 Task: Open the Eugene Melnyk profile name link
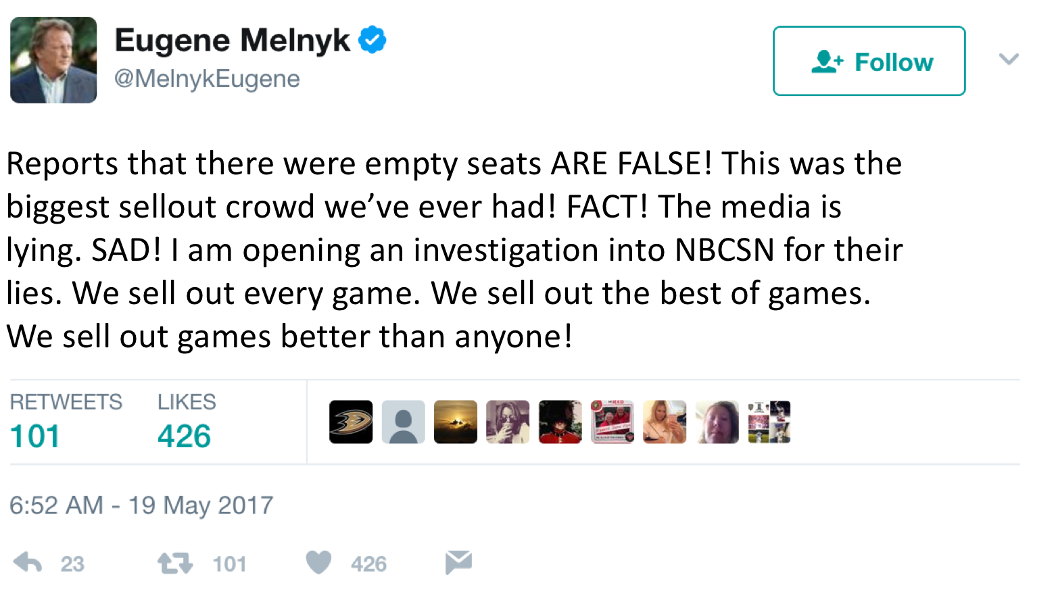tap(233, 40)
